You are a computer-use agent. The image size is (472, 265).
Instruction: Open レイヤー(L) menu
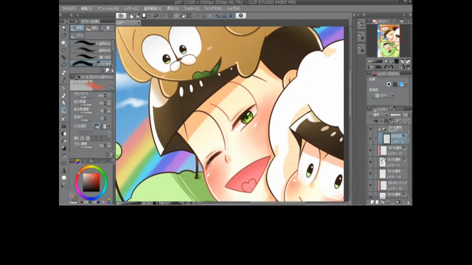[x=131, y=8]
